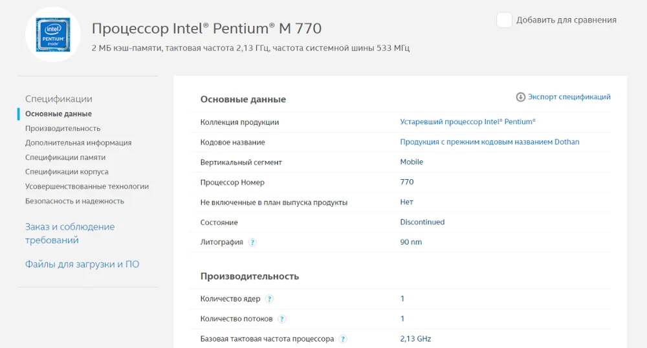
Task: Open the help icon beside Количество потоков
Action: 281,319
